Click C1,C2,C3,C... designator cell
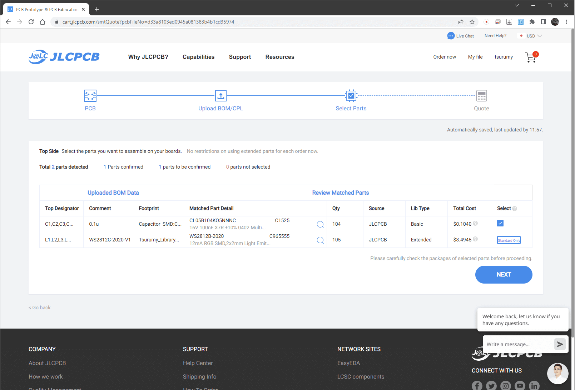Image resolution: width=575 pixels, height=390 pixels. (x=61, y=224)
